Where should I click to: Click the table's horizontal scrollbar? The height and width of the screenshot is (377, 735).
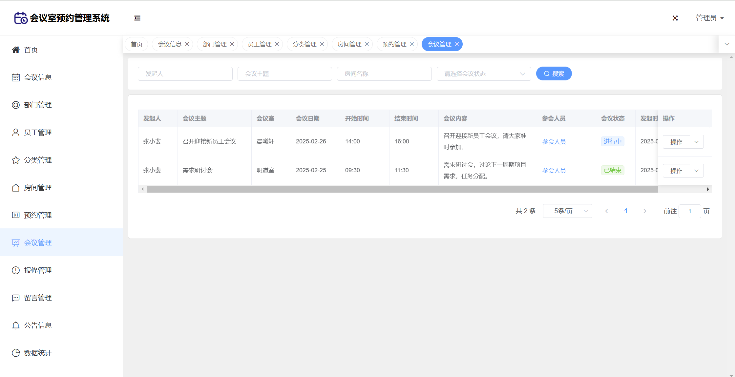pyautogui.click(x=402, y=189)
